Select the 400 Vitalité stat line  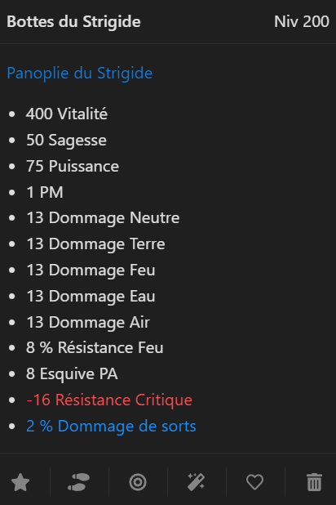coord(67,114)
